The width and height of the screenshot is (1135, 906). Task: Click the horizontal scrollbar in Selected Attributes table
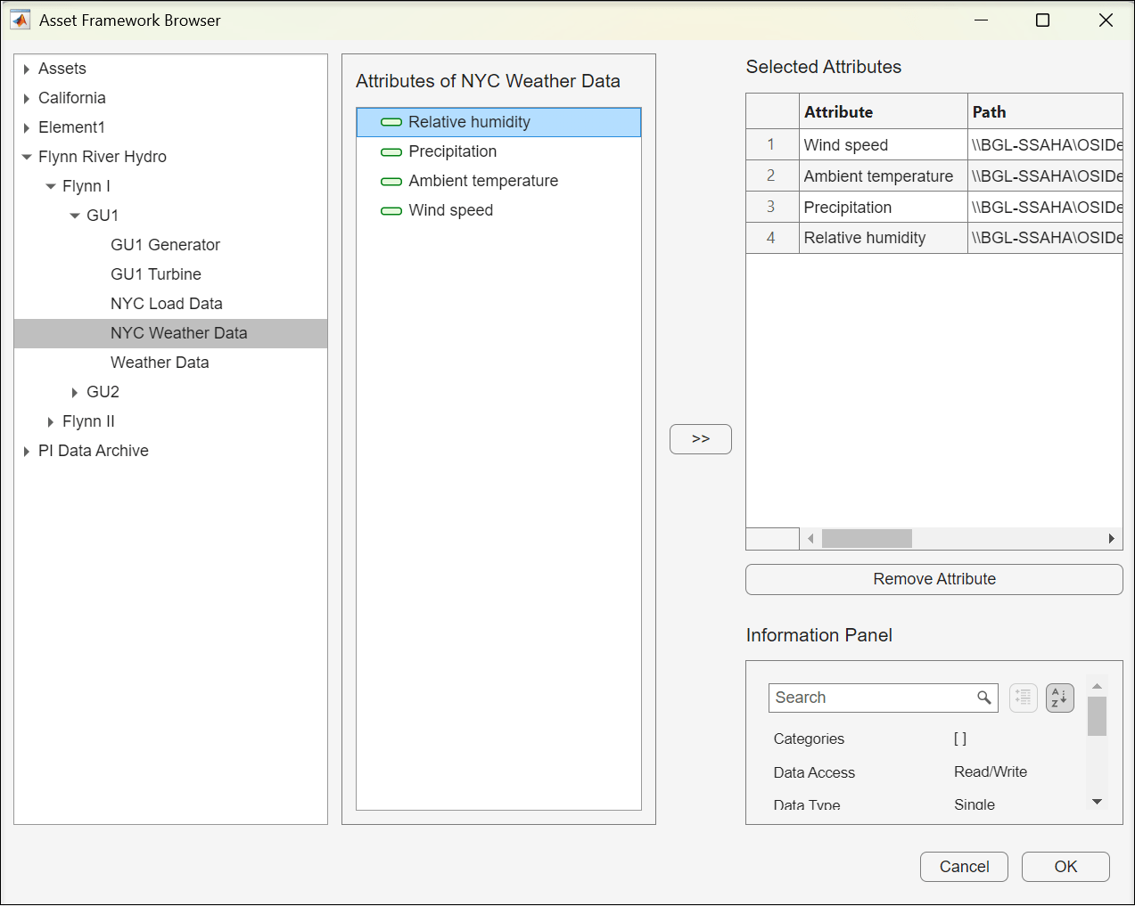tap(866, 538)
